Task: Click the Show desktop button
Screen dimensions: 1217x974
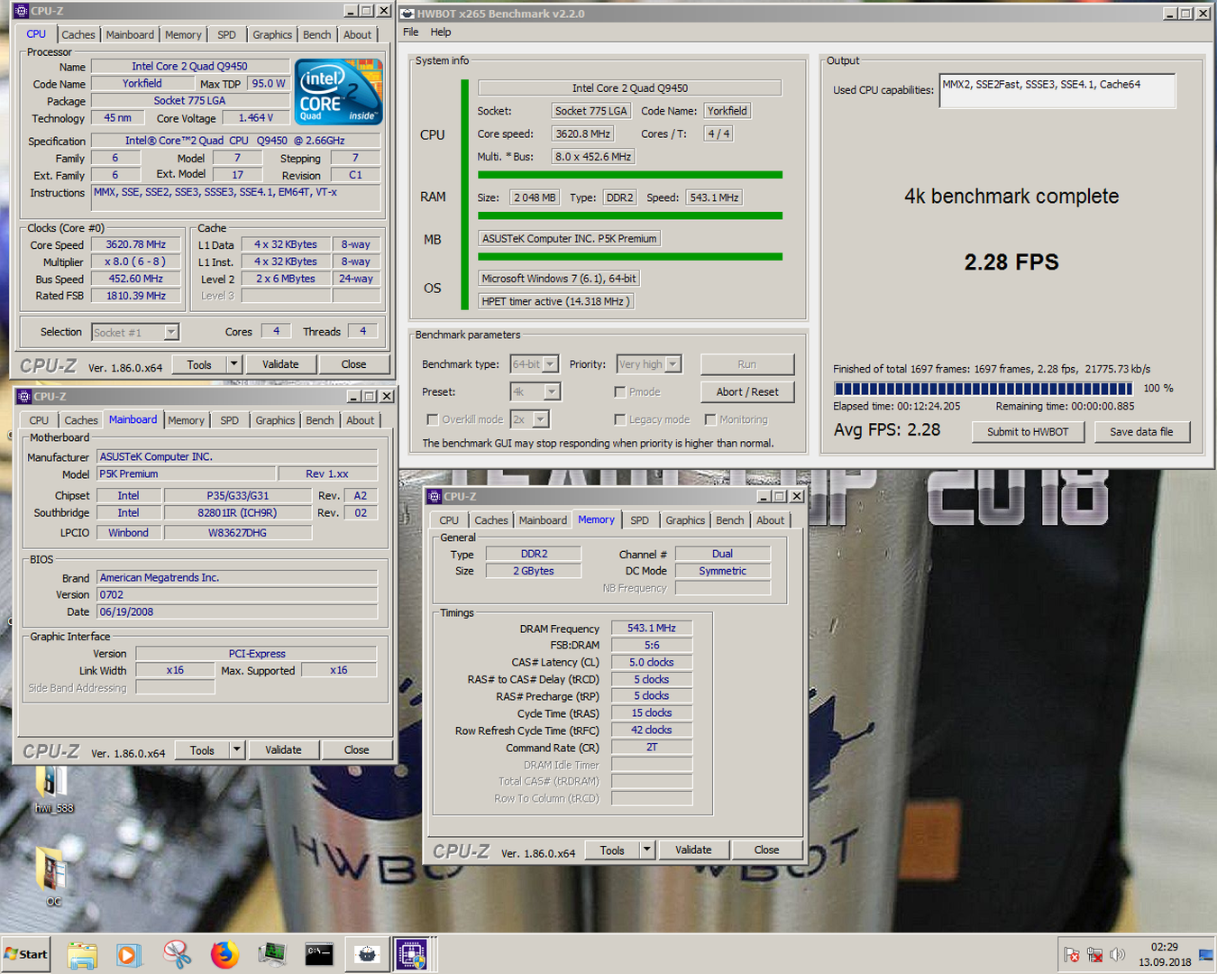Action: click(1206, 954)
